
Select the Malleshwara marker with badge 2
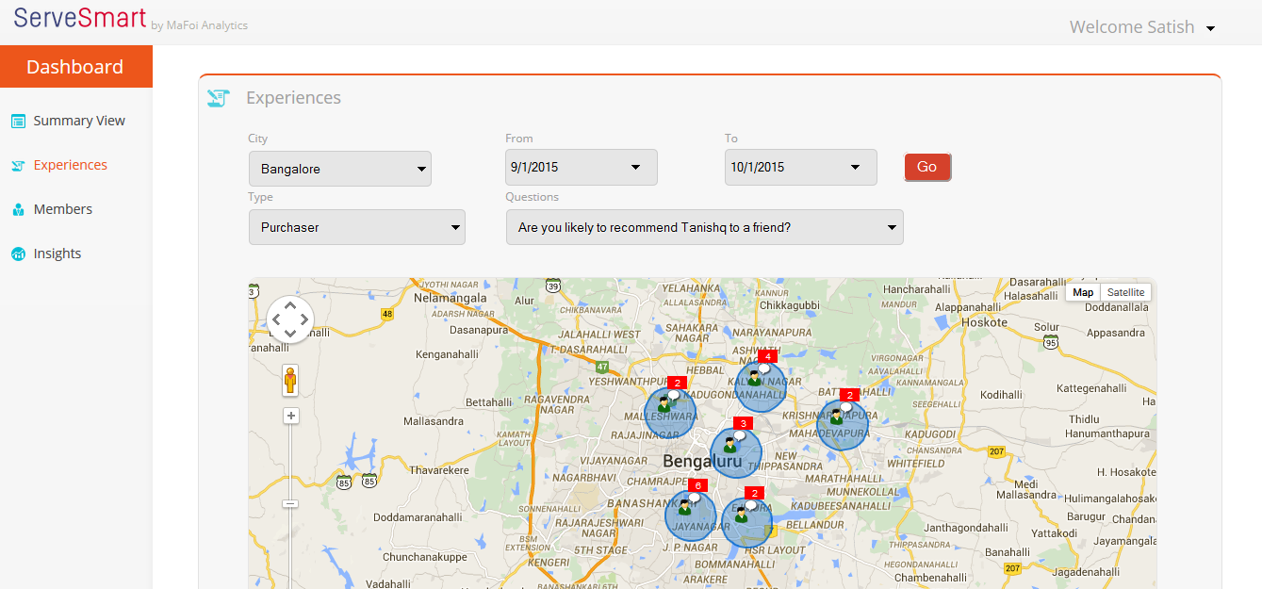pyautogui.click(x=670, y=412)
